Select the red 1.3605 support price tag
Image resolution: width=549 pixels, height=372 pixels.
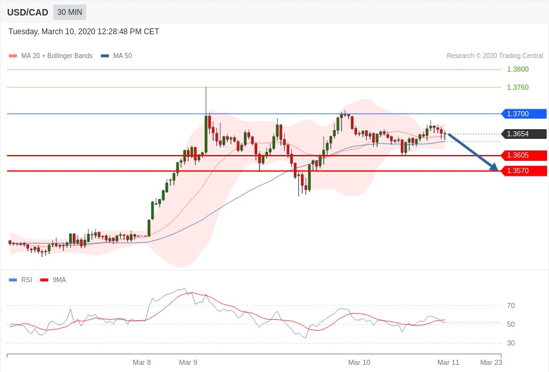click(524, 155)
